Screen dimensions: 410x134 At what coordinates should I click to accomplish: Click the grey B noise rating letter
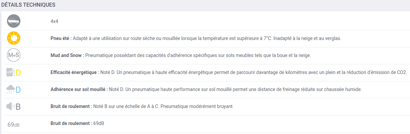tap(18, 107)
